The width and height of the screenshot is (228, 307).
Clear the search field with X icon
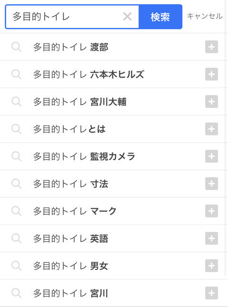(x=127, y=17)
